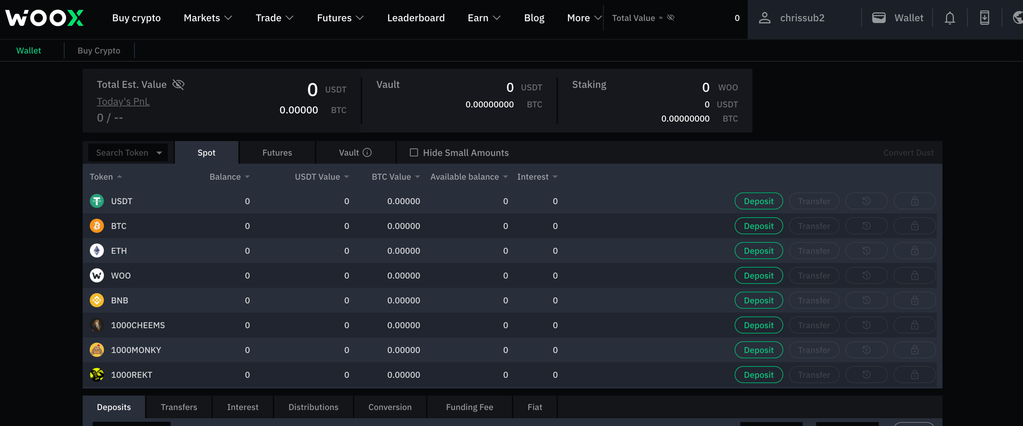Viewport: 1023px width, 426px height.
Task: Open Buy crypto in top navigation
Action: click(136, 18)
